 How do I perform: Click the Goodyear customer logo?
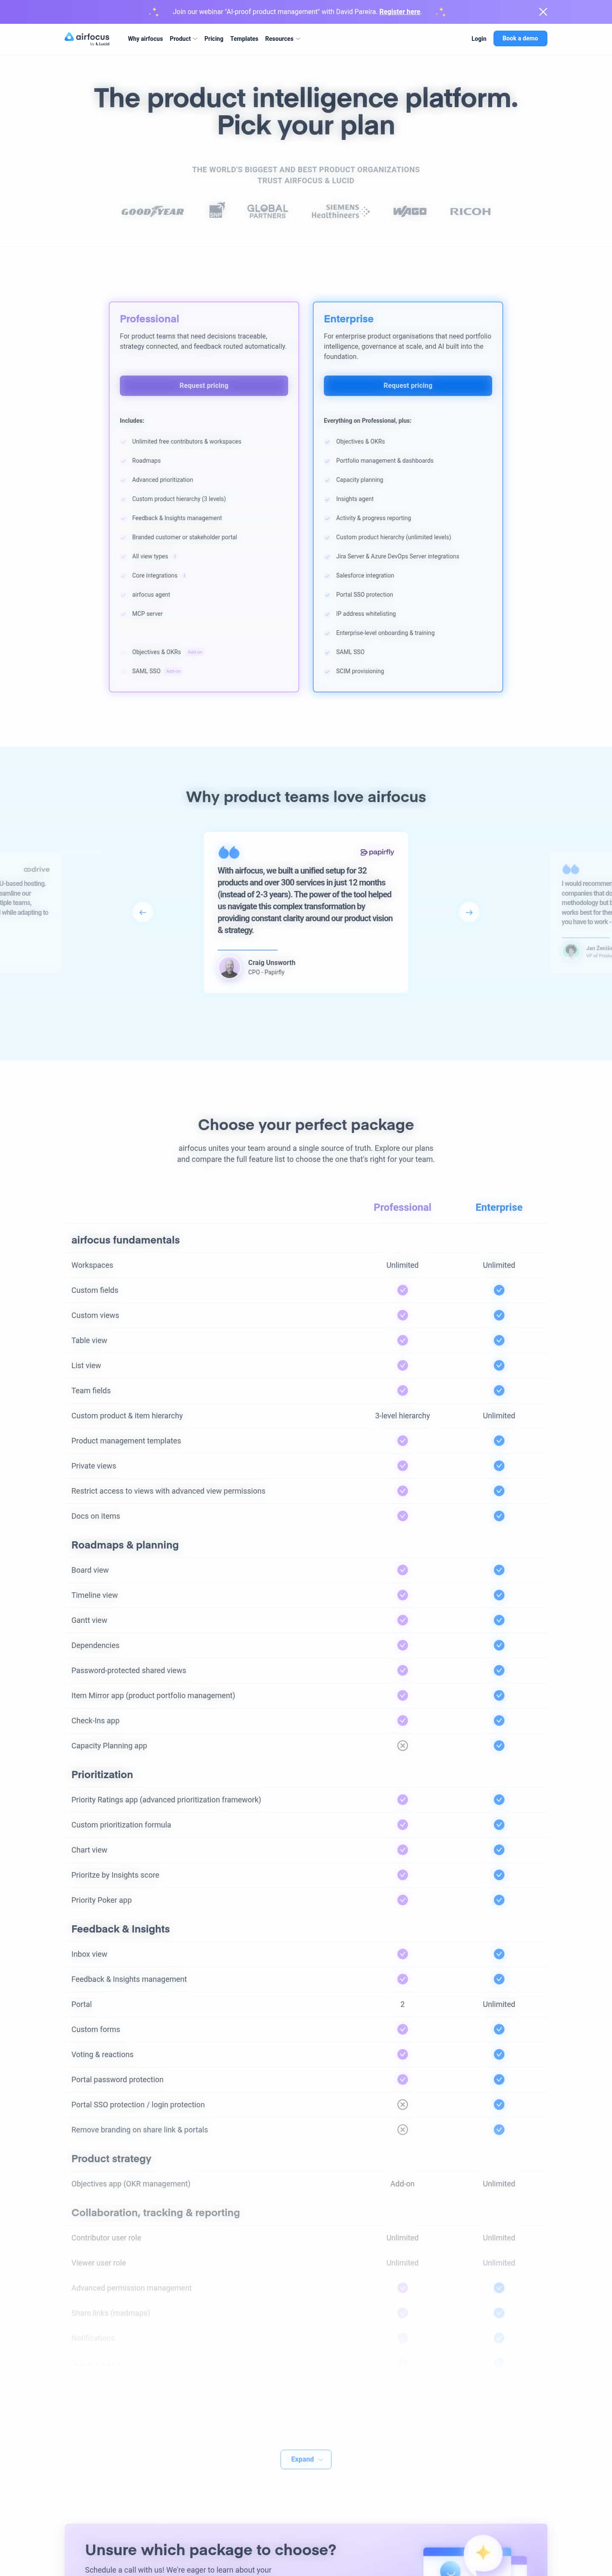(153, 211)
